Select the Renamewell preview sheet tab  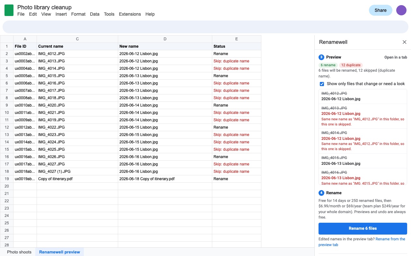click(x=59, y=252)
